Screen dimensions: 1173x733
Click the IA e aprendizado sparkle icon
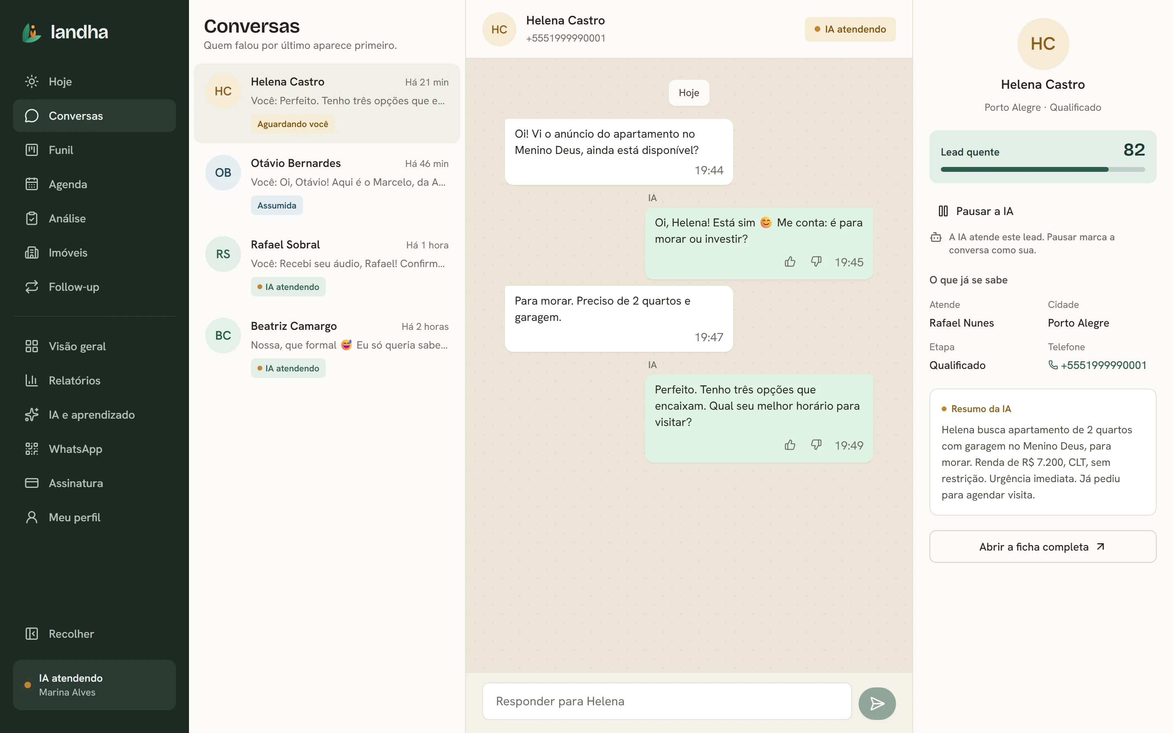pyautogui.click(x=31, y=415)
